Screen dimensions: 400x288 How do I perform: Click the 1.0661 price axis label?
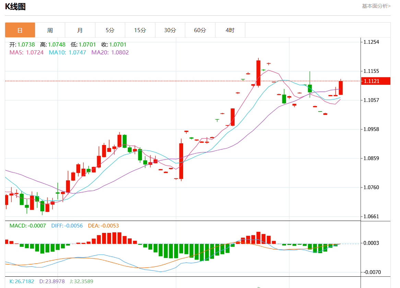(x=371, y=217)
